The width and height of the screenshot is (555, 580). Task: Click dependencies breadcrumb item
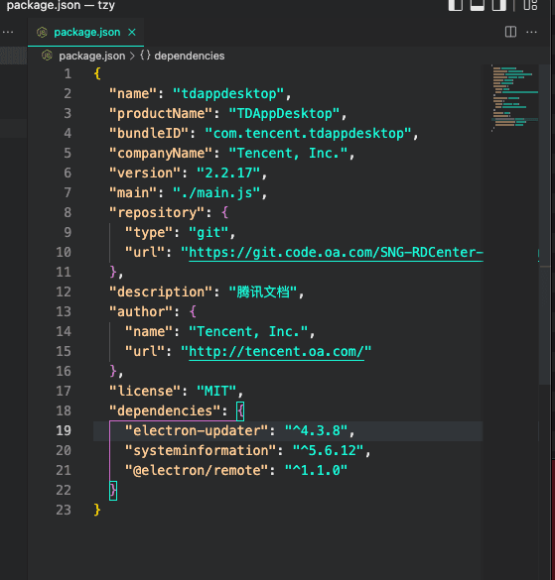(190, 56)
